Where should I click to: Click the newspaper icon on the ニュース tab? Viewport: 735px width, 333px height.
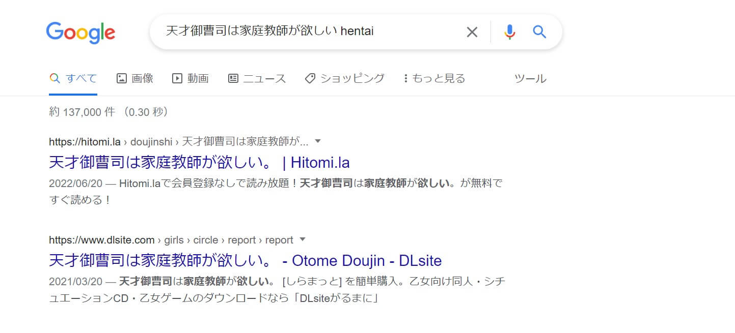[x=233, y=78]
